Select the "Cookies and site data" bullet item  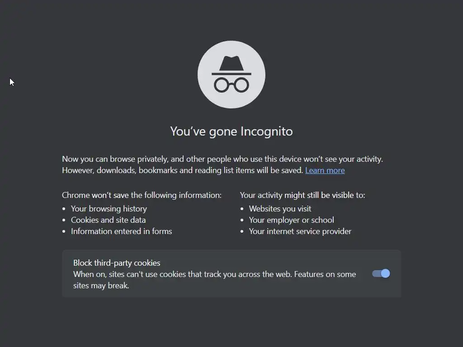point(108,220)
